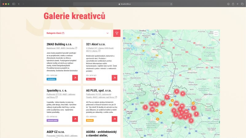Open 321 Akce! s.r.o. detail arrow

[x=114, y=78]
